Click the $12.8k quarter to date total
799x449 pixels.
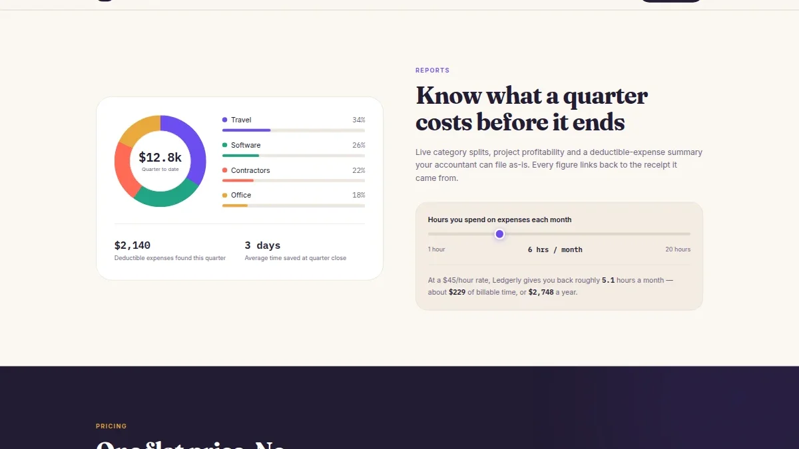(160, 158)
